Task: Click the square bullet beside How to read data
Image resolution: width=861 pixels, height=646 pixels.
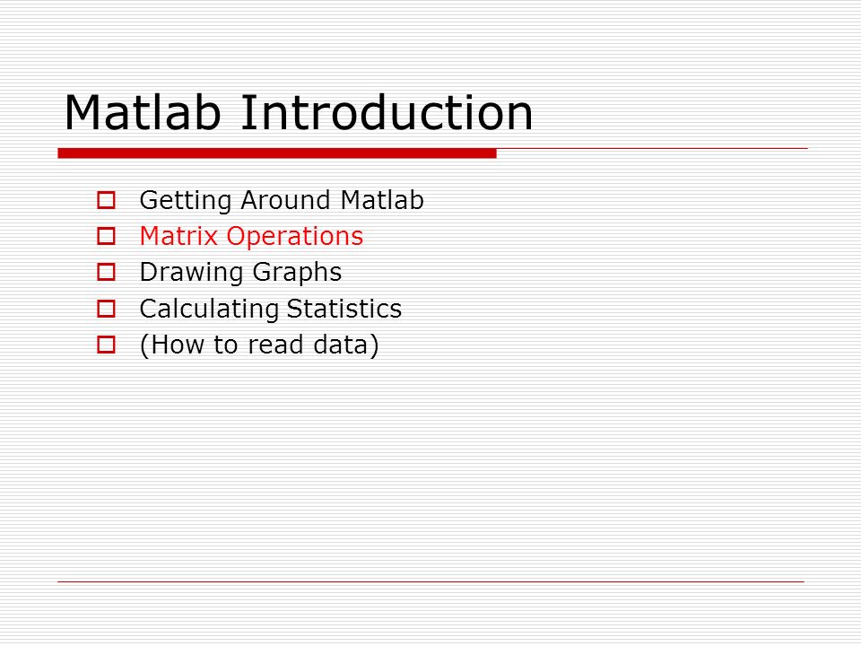Action: [x=106, y=345]
